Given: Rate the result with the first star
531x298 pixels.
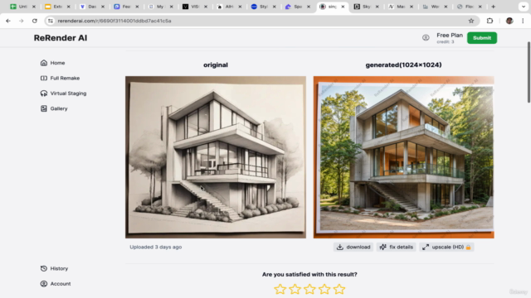Looking at the screenshot, I should point(280,289).
